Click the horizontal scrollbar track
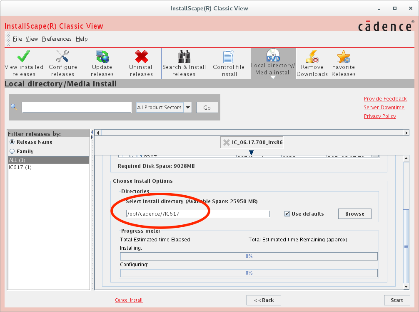419x312 pixels. click(x=252, y=133)
